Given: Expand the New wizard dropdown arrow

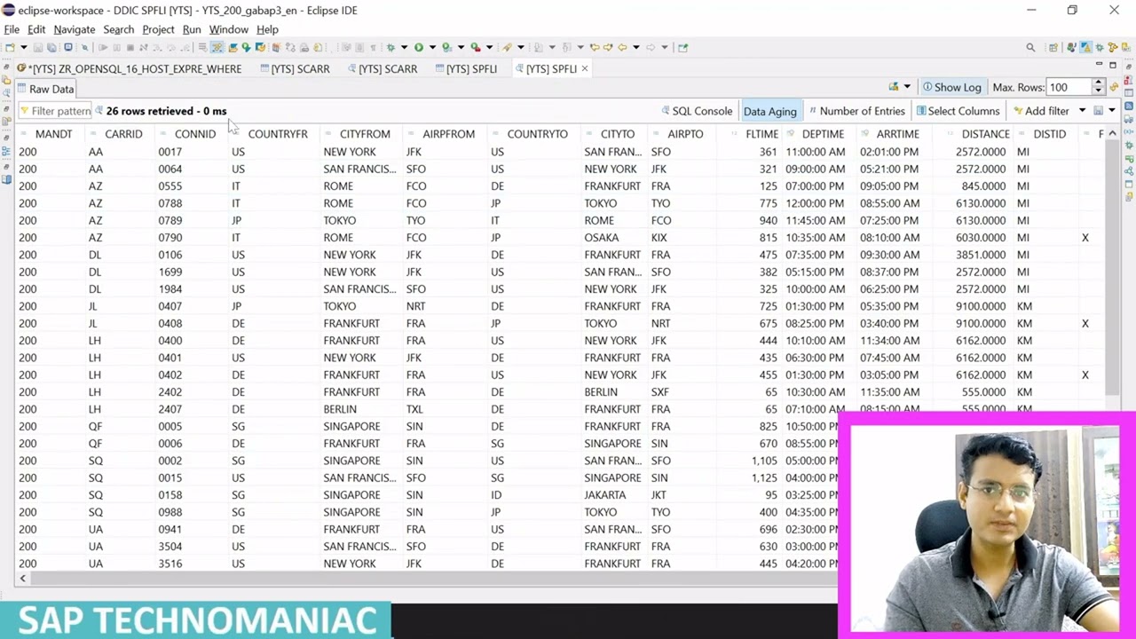Looking at the screenshot, I should 24,47.
